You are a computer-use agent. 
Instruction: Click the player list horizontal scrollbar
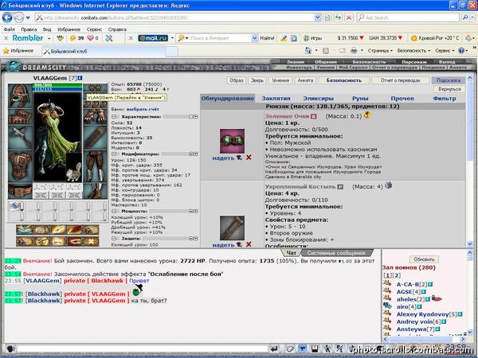coord(425,339)
